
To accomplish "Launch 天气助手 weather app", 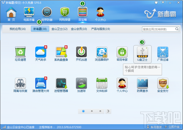I will coord(41,54).
